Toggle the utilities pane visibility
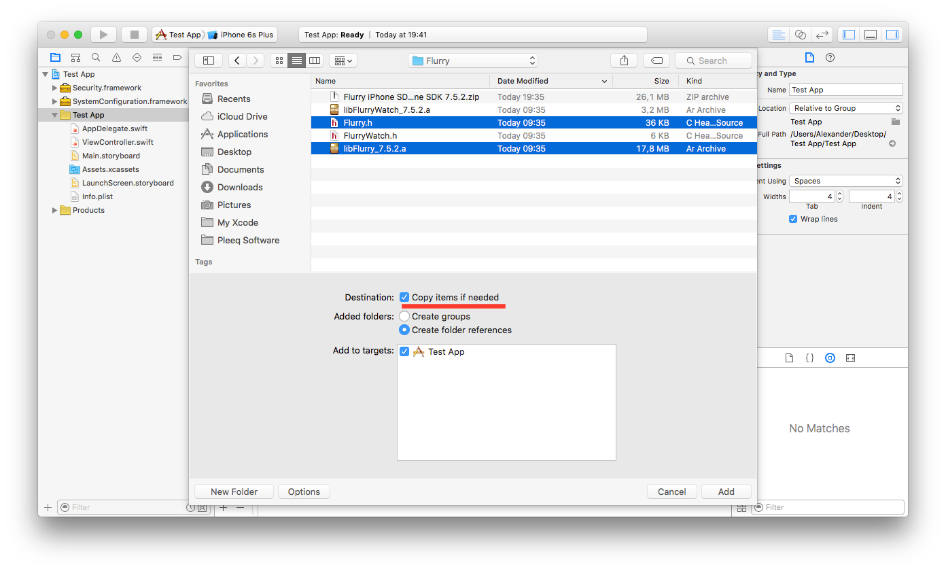 coord(892,35)
